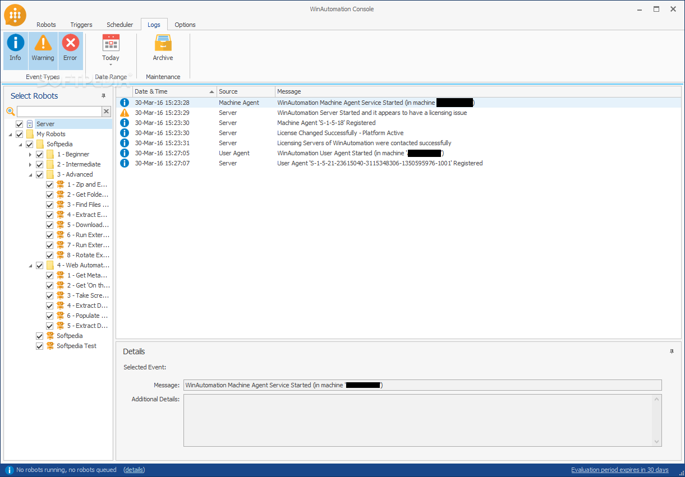The image size is (685, 477).
Task: Collapse the 4 - Web Automat... folder
Action: (x=30, y=266)
